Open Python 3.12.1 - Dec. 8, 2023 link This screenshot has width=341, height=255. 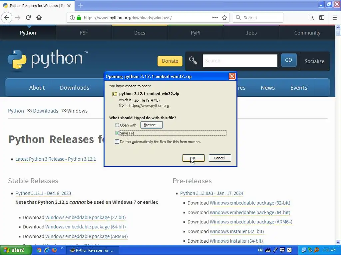tap(43, 193)
